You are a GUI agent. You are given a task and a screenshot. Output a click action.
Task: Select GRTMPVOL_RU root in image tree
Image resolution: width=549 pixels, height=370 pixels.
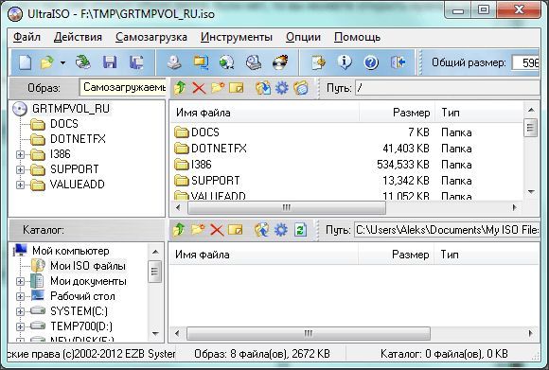tap(71, 109)
